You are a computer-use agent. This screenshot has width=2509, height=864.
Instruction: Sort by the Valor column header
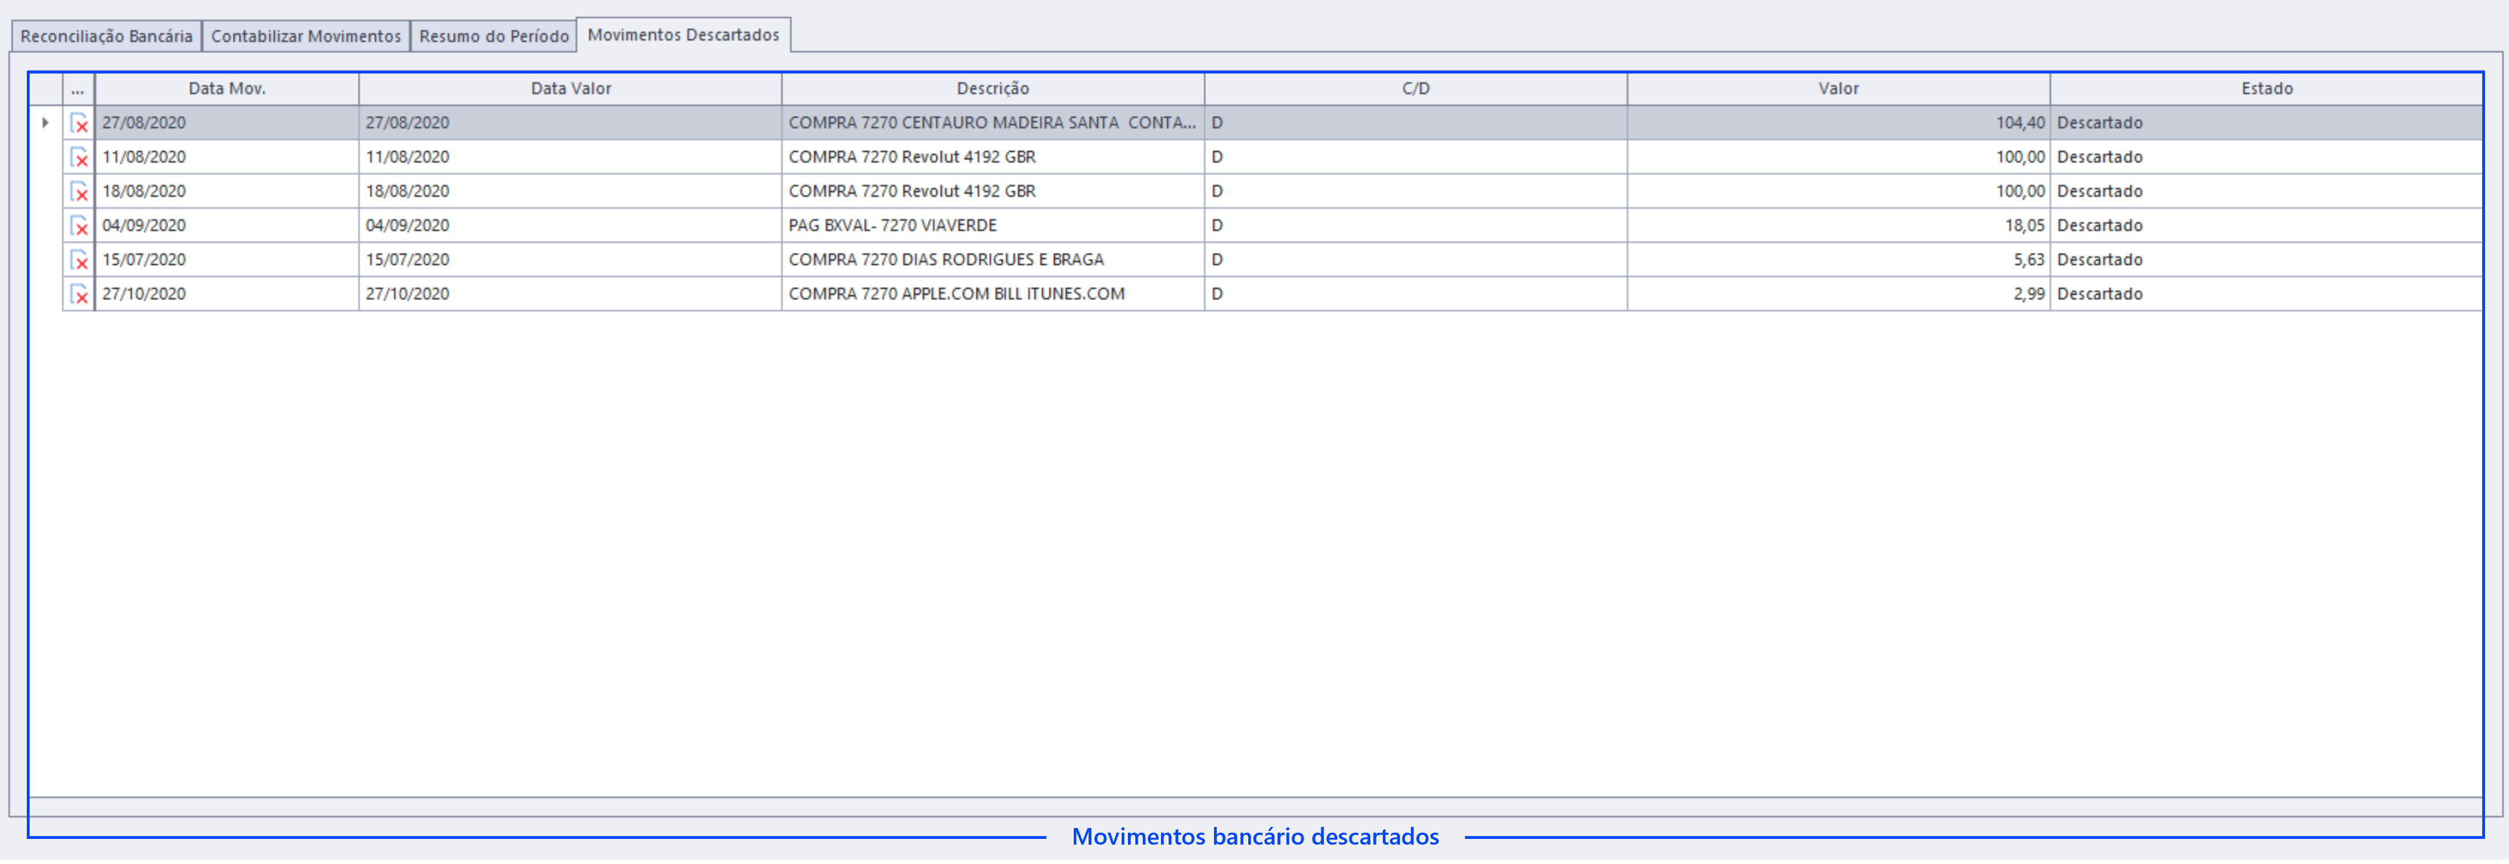click(1838, 88)
